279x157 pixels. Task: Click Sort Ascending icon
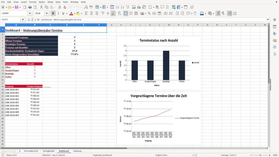click(117, 7)
